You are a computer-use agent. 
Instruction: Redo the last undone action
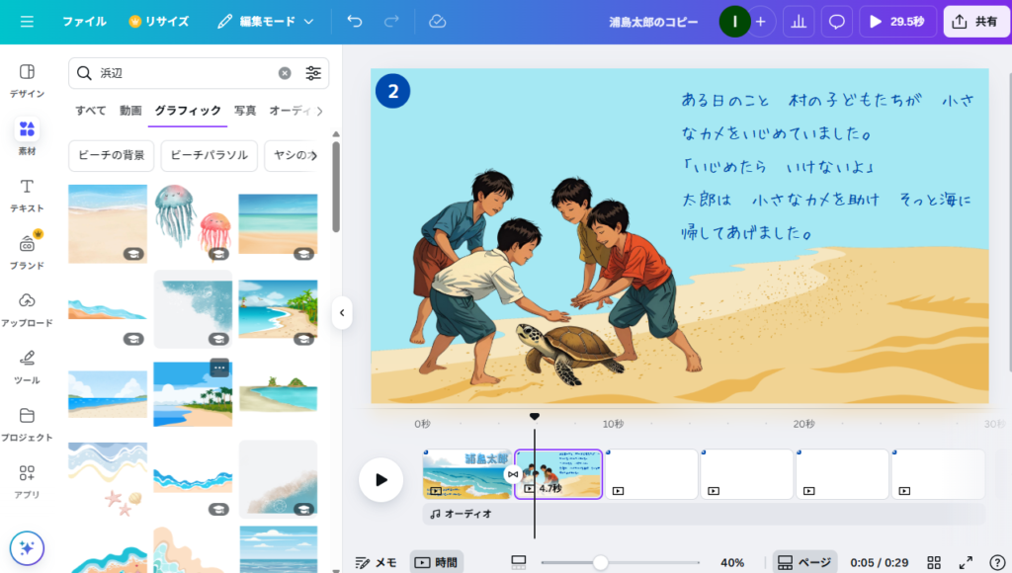[391, 22]
